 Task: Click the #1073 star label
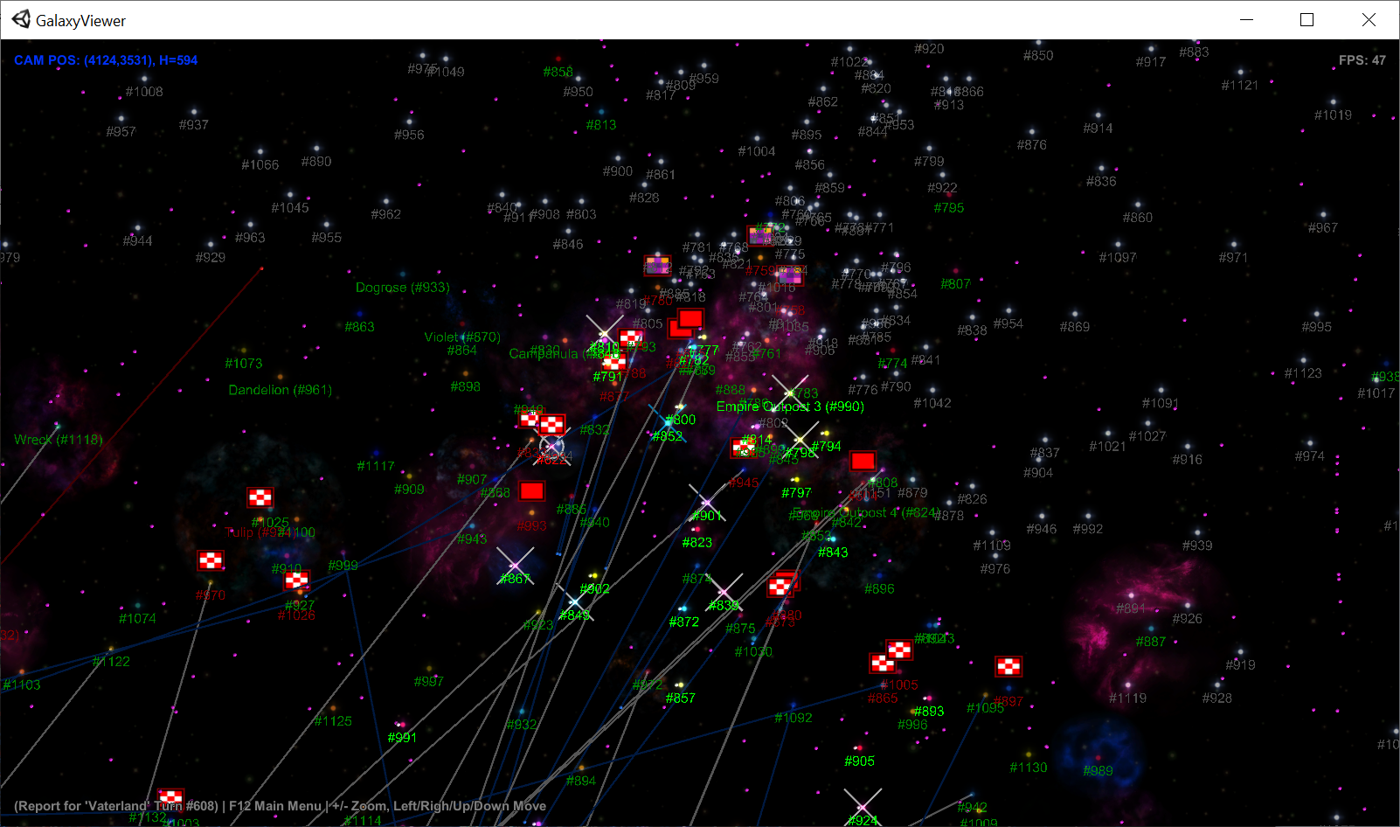coord(244,363)
